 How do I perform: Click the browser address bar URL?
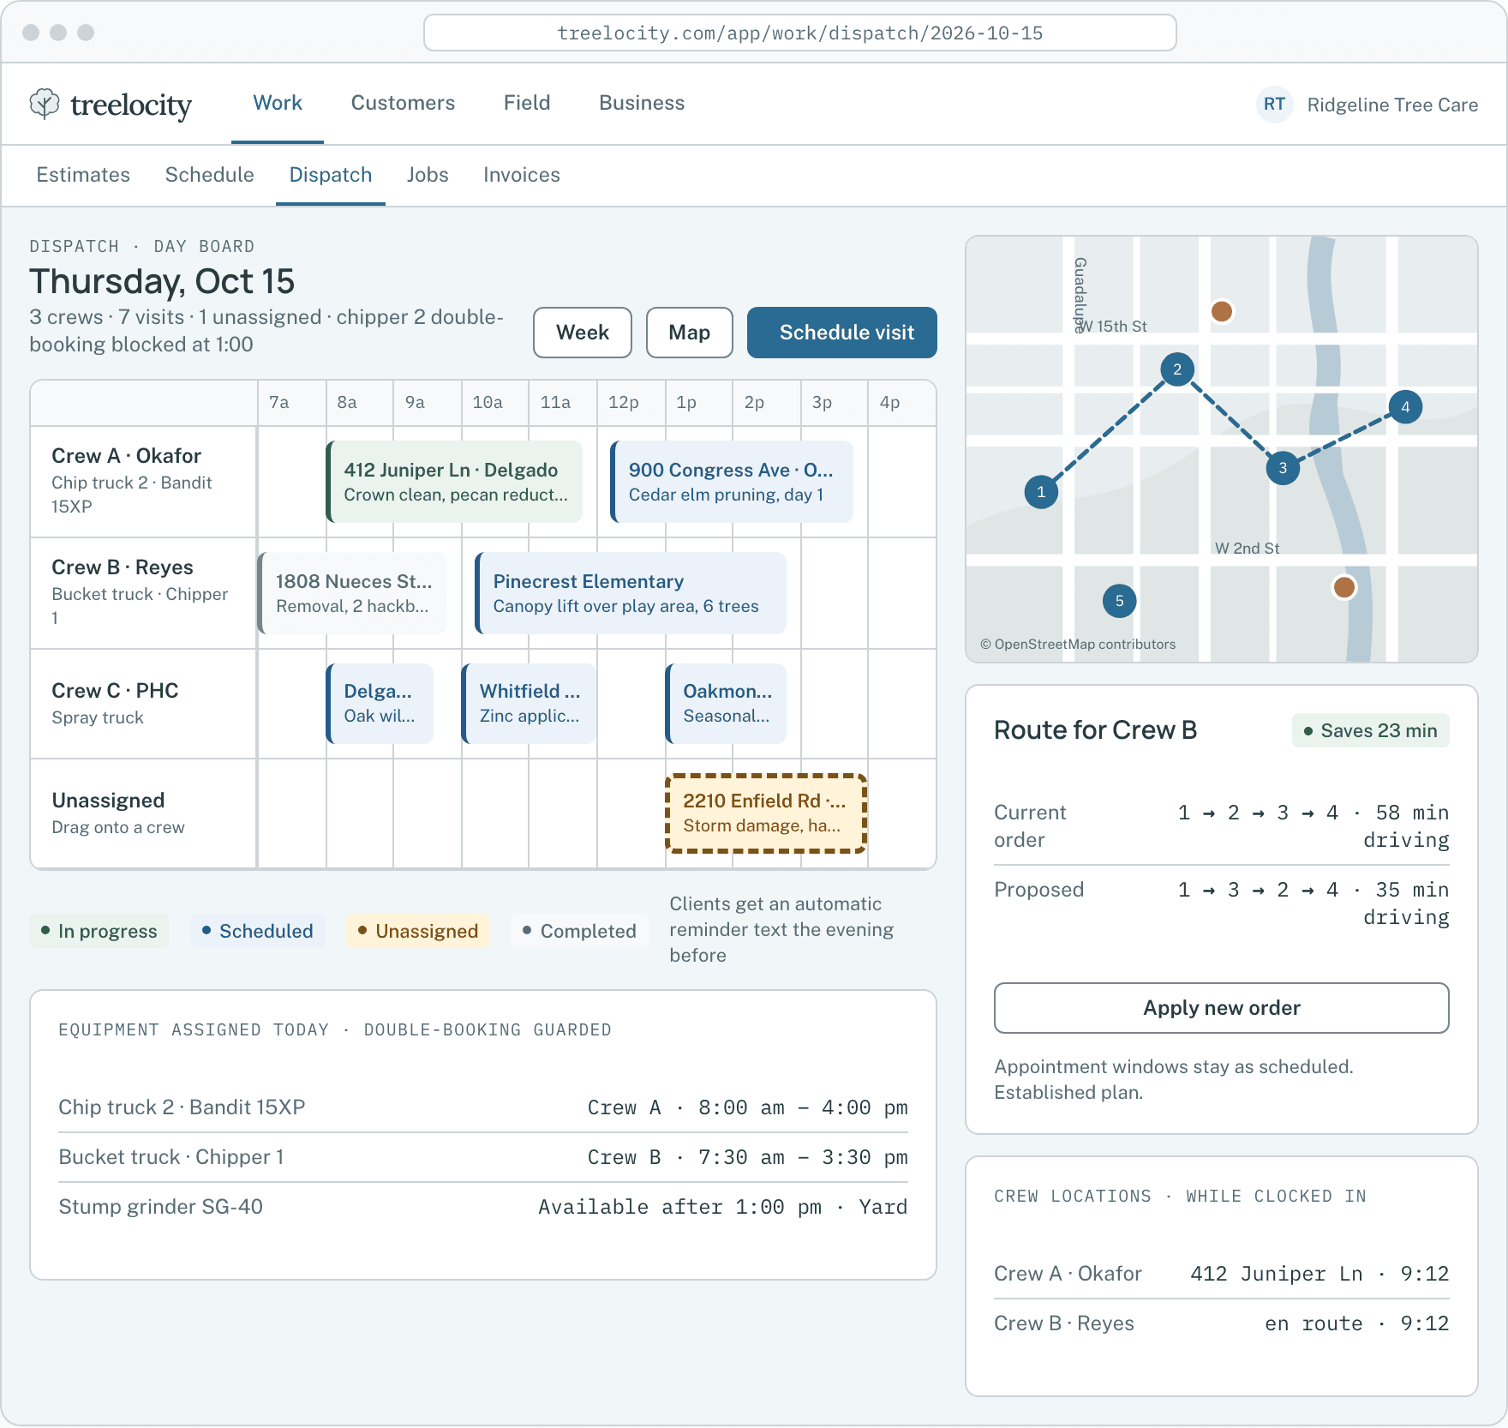tap(800, 33)
